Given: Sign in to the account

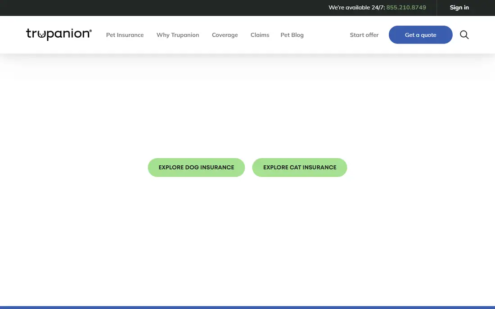Looking at the screenshot, I should pyautogui.click(x=459, y=7).
